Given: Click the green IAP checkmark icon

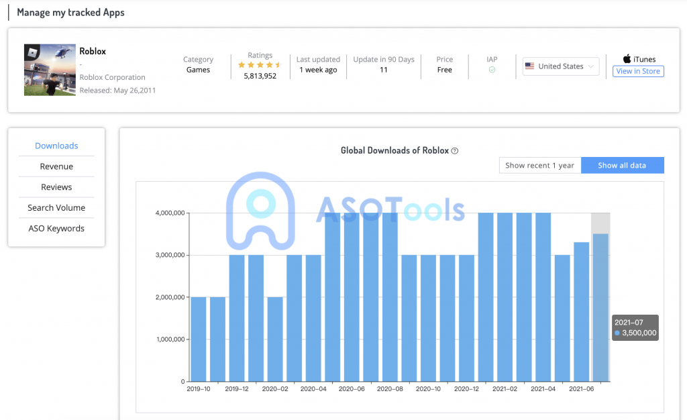Looking at the screenshot, I should (492, 70).
